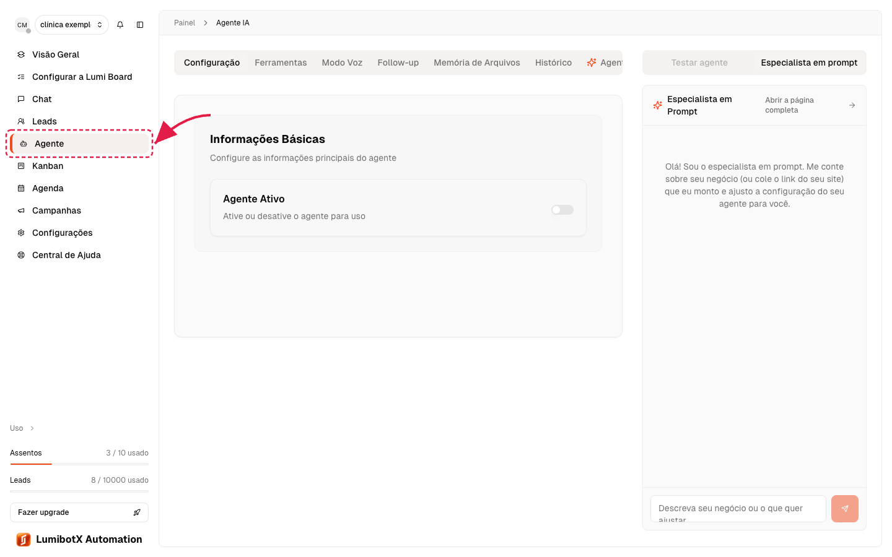Click the Leads person icon
The image size is (892, 557).
(21, 121)
